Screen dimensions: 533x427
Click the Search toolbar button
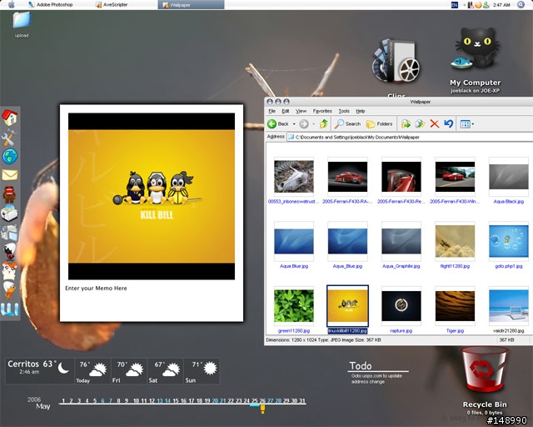[347, 124]
